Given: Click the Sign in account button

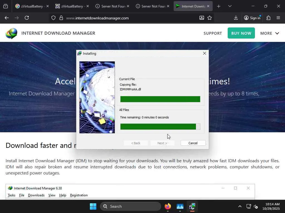Looking at the screenshot, I should pyautogui.click(x=252, y=18).
